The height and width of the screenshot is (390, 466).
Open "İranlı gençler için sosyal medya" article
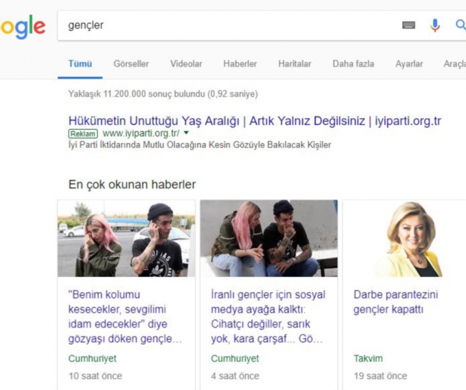(268, 316)
